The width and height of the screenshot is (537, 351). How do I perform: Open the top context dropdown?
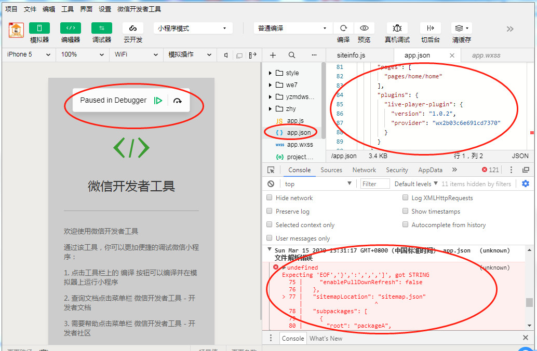click(x=318, y=184)
